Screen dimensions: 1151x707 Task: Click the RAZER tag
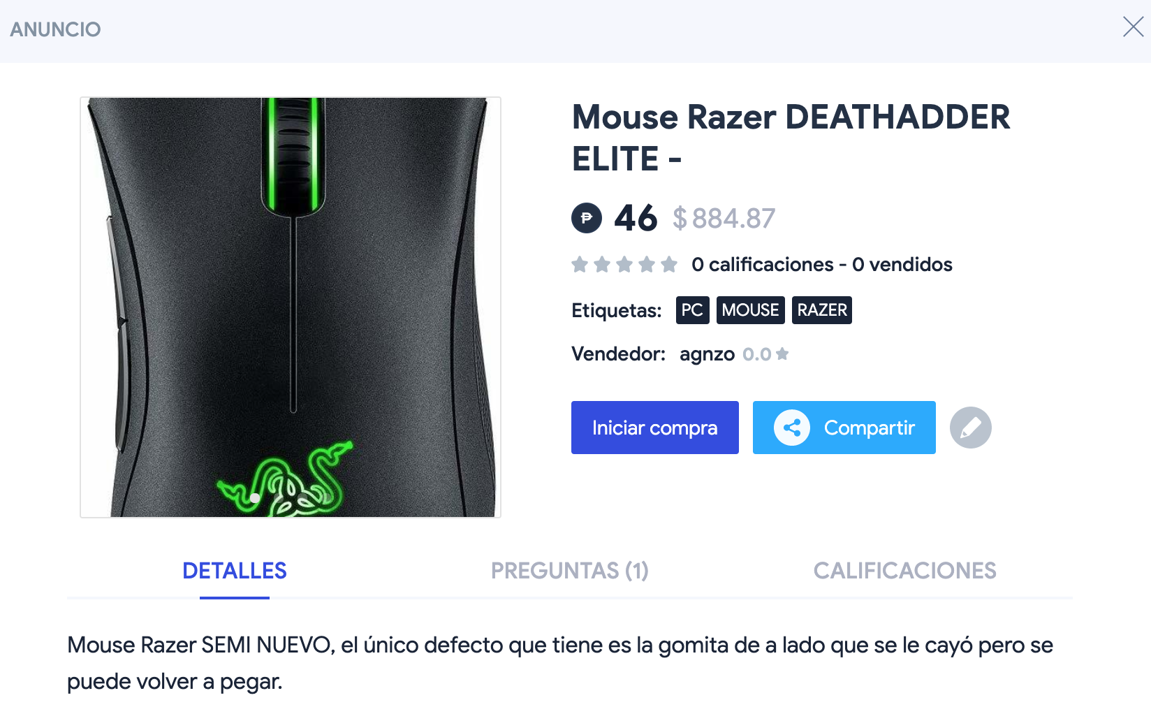pyautogui.click(x=822, y=310)
